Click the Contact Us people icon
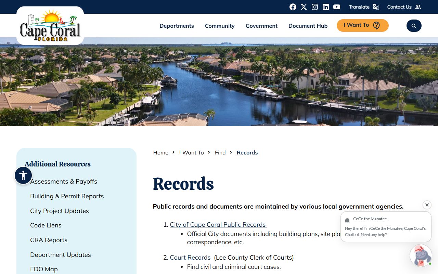438x274 pixels. click(418, 7)
